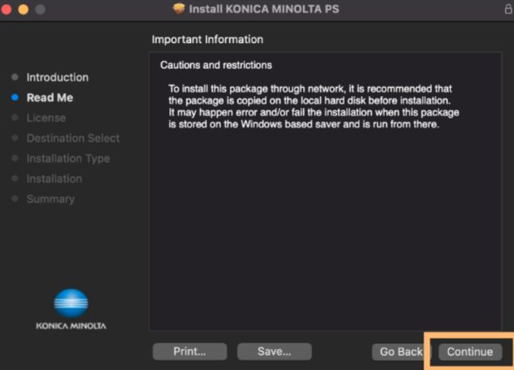Select the Summary step
The width and height of the screenshot is (514, 370).
(51, 199)
